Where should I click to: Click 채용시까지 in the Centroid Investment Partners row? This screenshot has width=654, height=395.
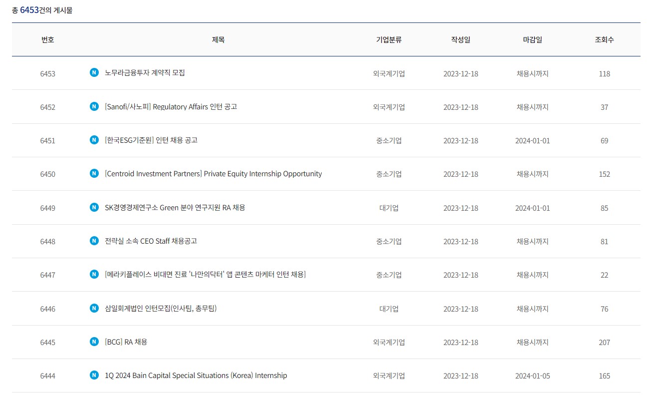pos(532,174)
